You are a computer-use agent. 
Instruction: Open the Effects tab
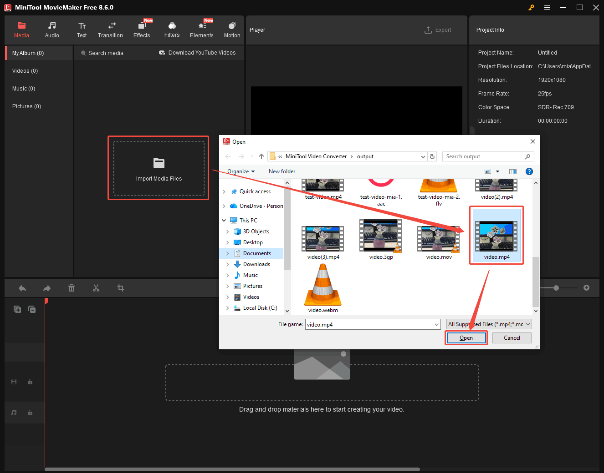(x=142, y=30)
